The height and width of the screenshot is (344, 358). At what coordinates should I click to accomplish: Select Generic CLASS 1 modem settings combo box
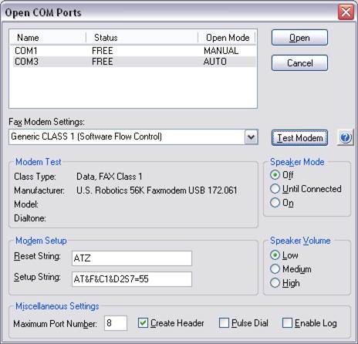[x=133, y=137]
